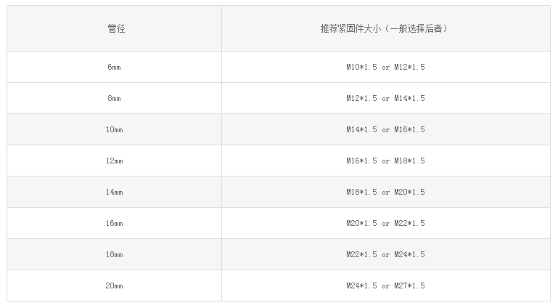
Task: Select the 6mm pipe diameter cell
Action: pyautogui.click(x=115, y=67)
